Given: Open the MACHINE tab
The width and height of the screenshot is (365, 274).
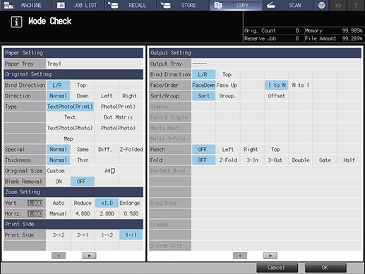Looking at the screenshot, I should 25,5.
